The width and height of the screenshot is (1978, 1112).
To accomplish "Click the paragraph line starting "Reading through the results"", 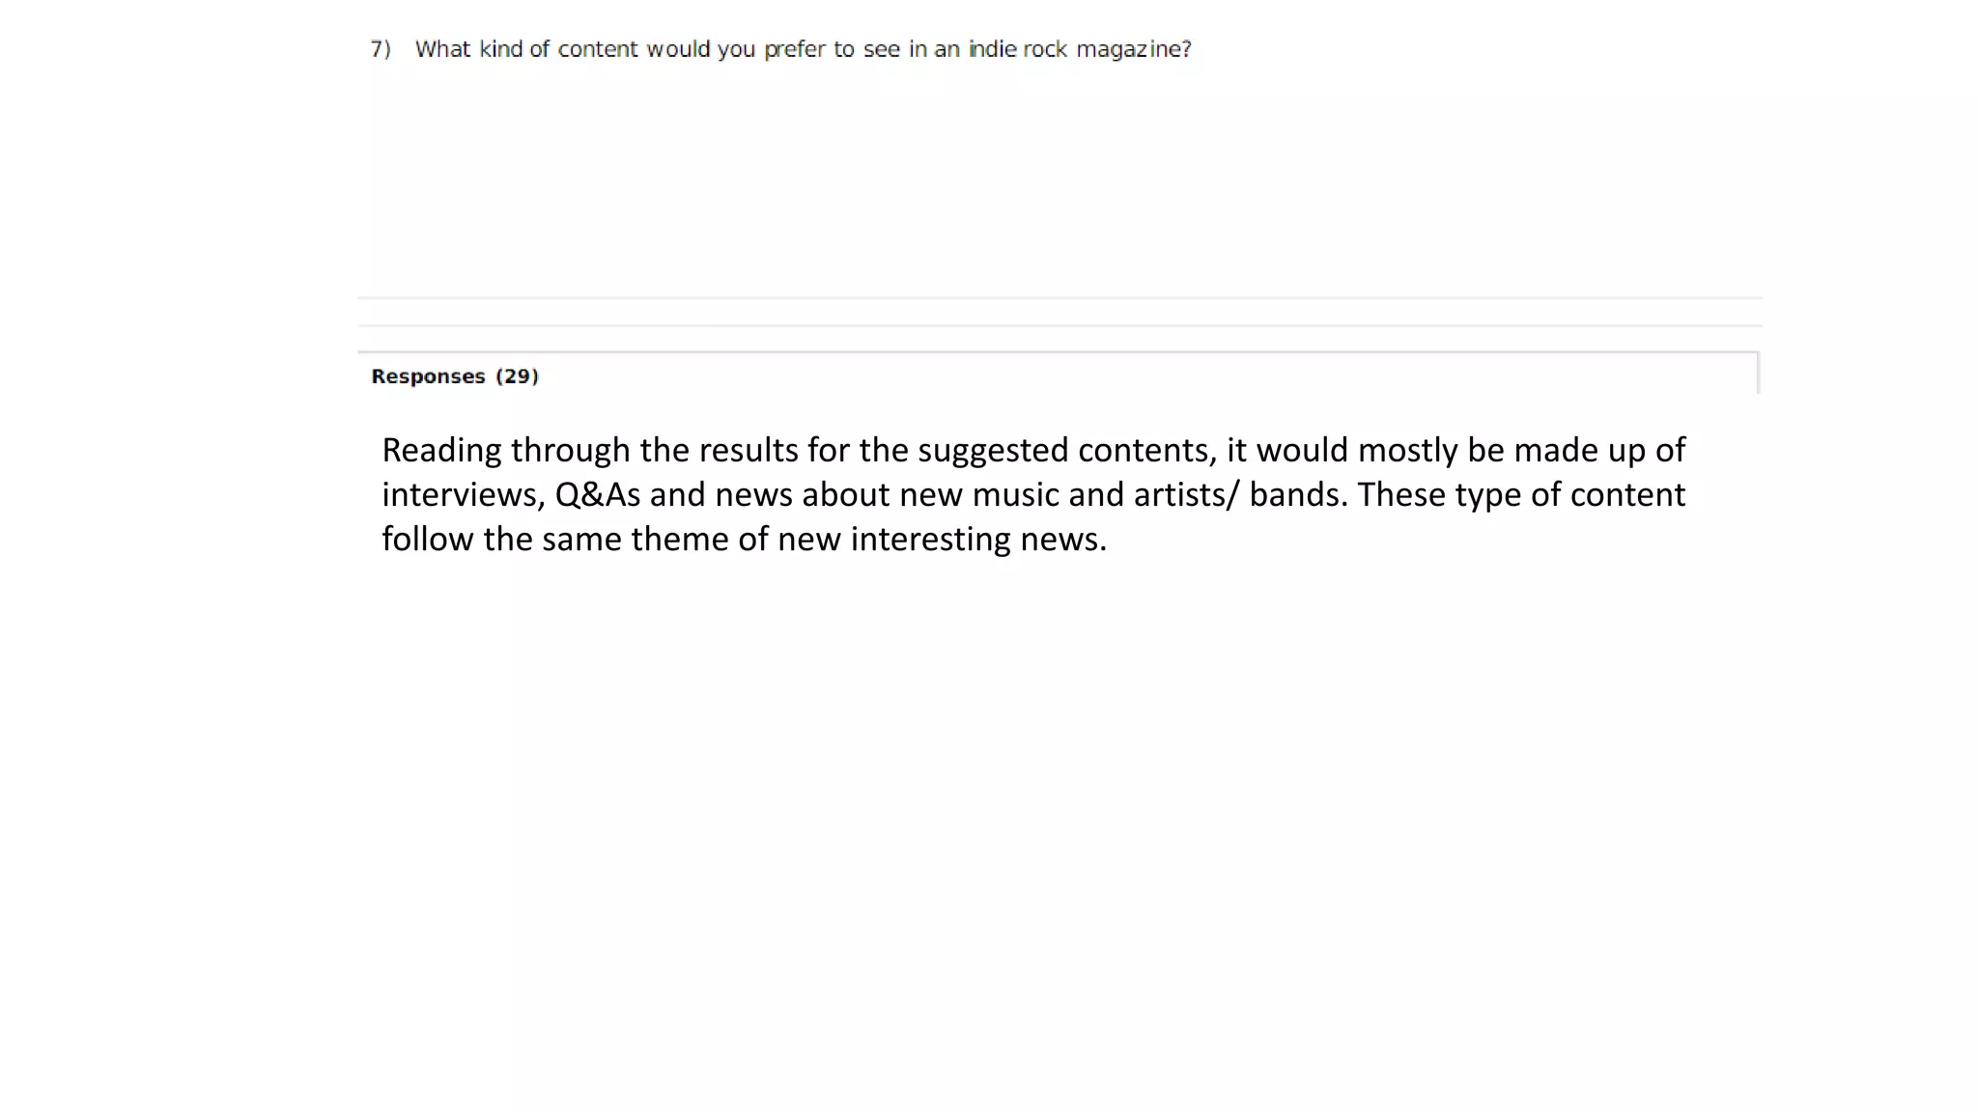I will pos(1033,451).
